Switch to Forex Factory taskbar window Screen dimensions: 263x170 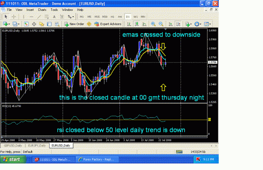97,160
